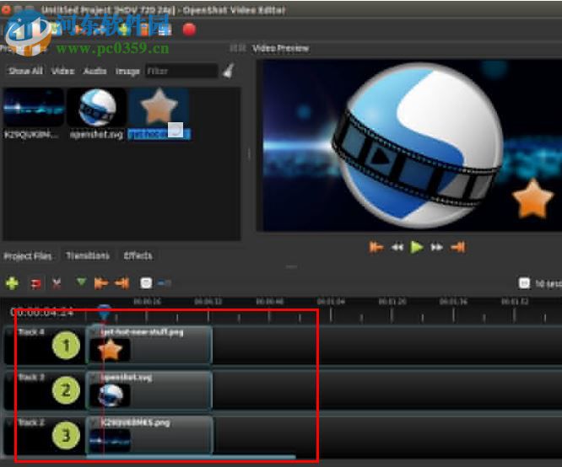The width and height of the screenshot is (562, 467).
Task: Select the blue waveform image thumbnail
Action: (x=34, y=108)
